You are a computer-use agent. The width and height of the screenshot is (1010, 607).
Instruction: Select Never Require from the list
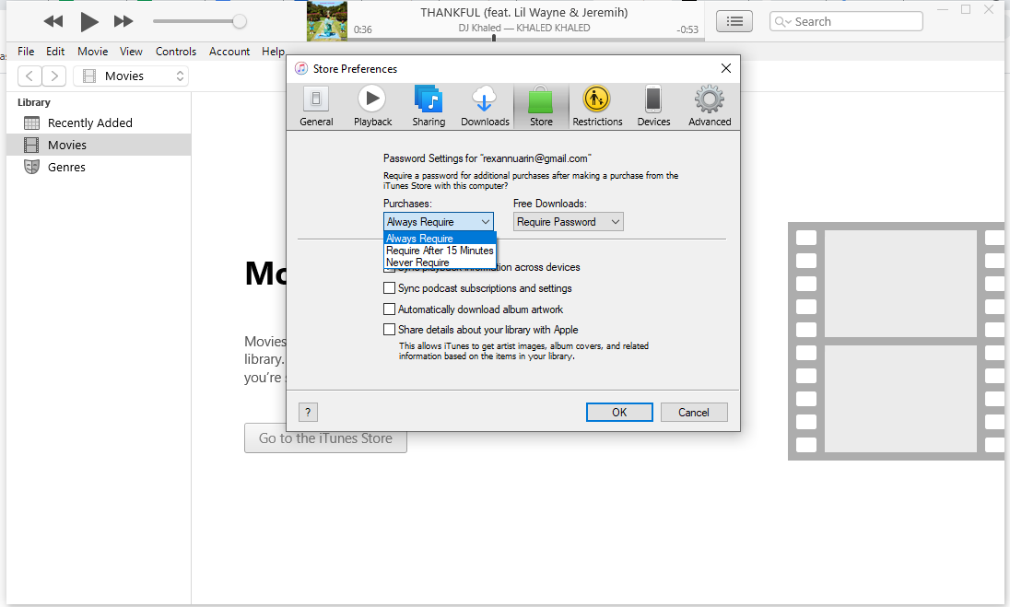coord(417,263)
